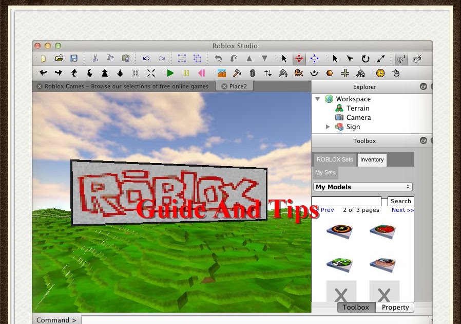
Task: Click the circular Rotate arrow tool
Action: [366, 59]
